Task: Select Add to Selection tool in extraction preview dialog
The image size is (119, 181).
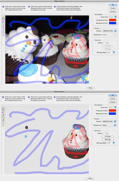Action: point(3,115)
